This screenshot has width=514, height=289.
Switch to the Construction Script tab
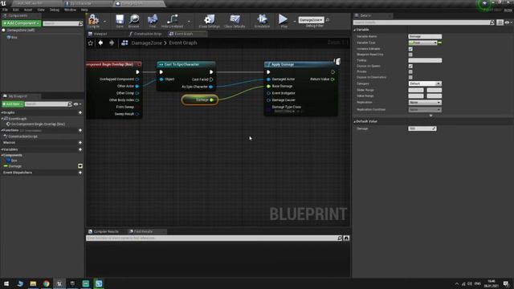[x=145, y=34]
